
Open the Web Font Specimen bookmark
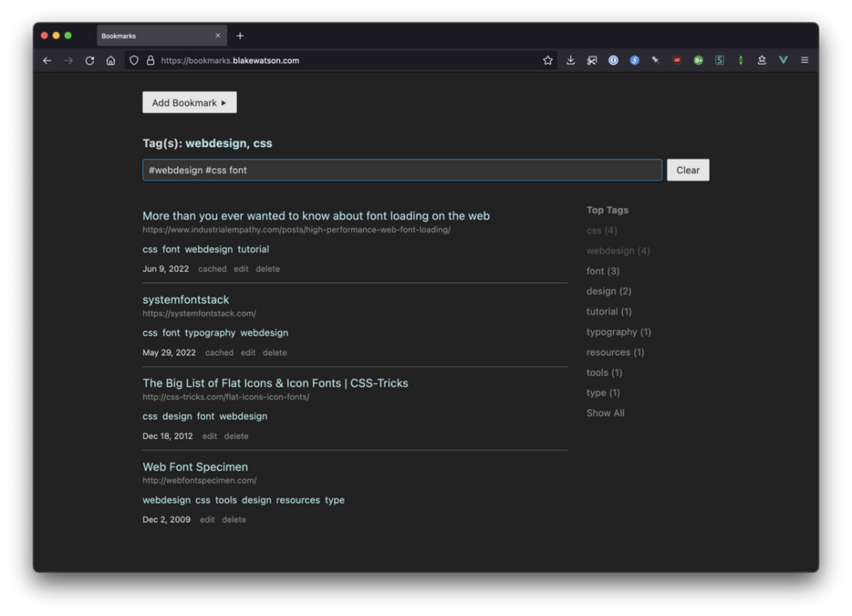point(195,466)
